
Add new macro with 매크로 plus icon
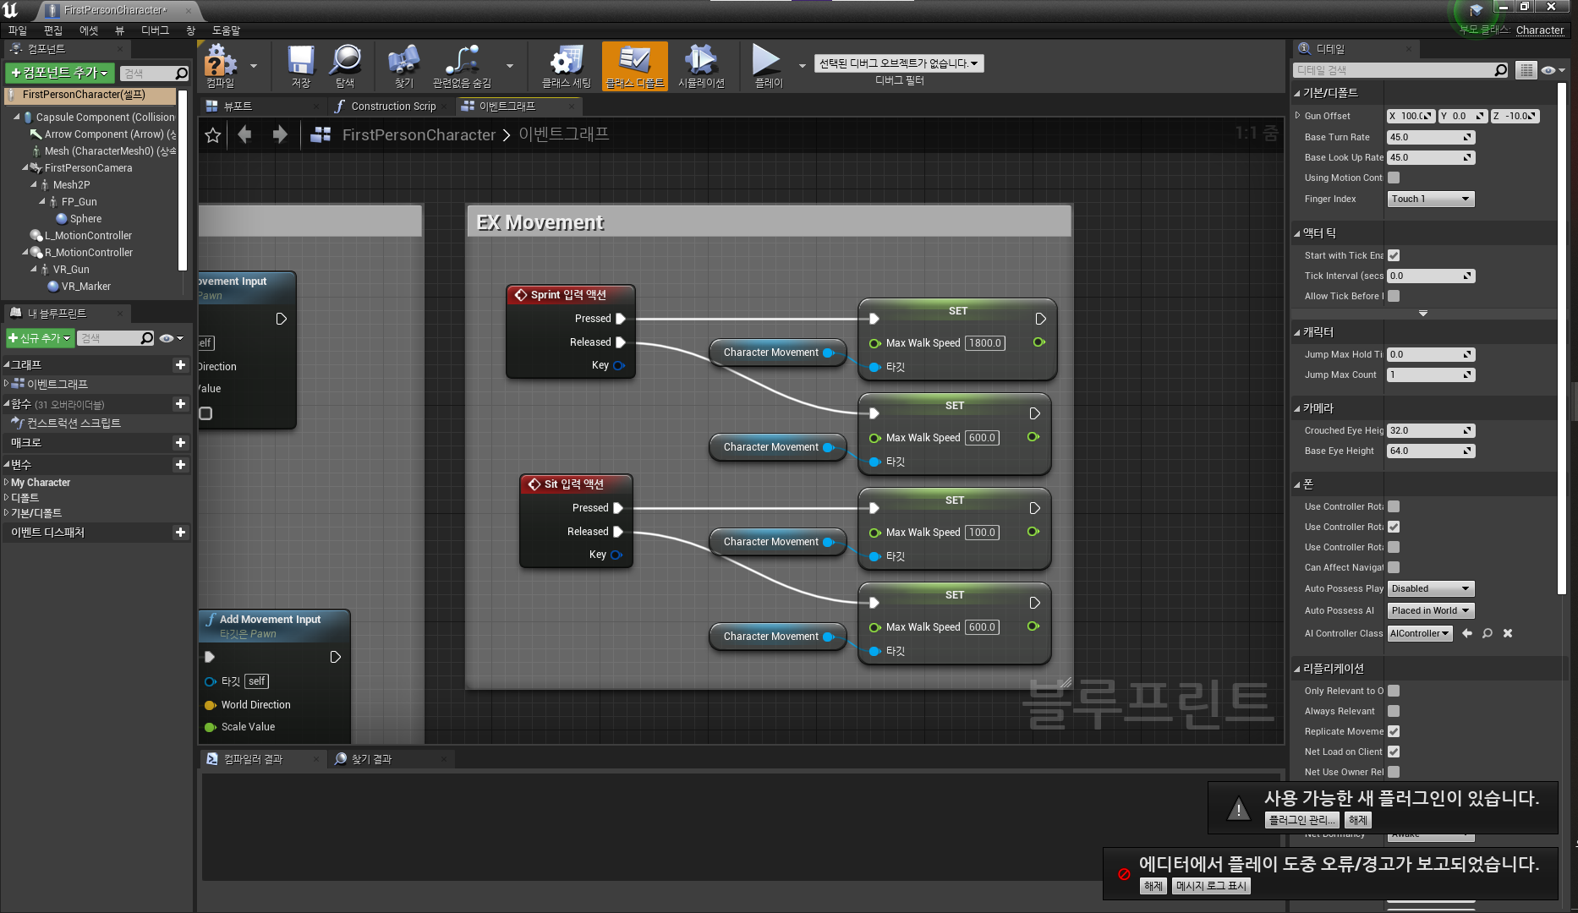pyautogui.click(x=180, y=442)
